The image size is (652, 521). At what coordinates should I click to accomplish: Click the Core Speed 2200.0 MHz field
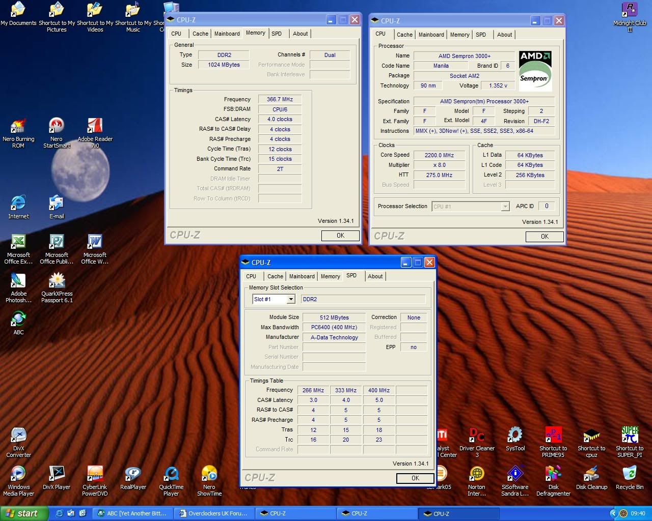pyautogui.click(x=439, y=155)
